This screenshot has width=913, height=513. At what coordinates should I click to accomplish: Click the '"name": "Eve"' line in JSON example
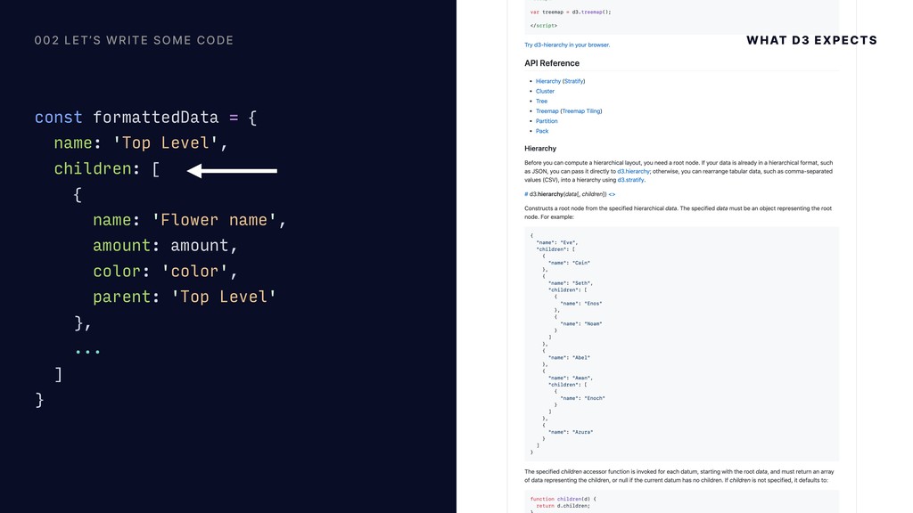[557, 242]
